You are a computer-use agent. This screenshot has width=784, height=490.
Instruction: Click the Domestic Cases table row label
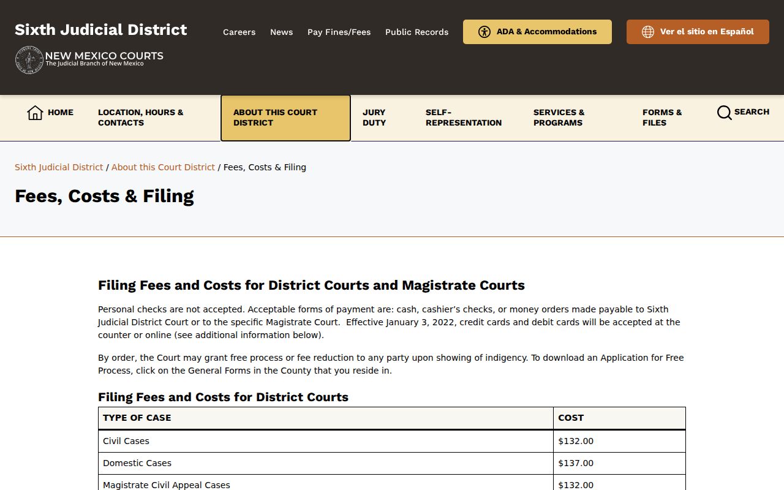(137, 463)
